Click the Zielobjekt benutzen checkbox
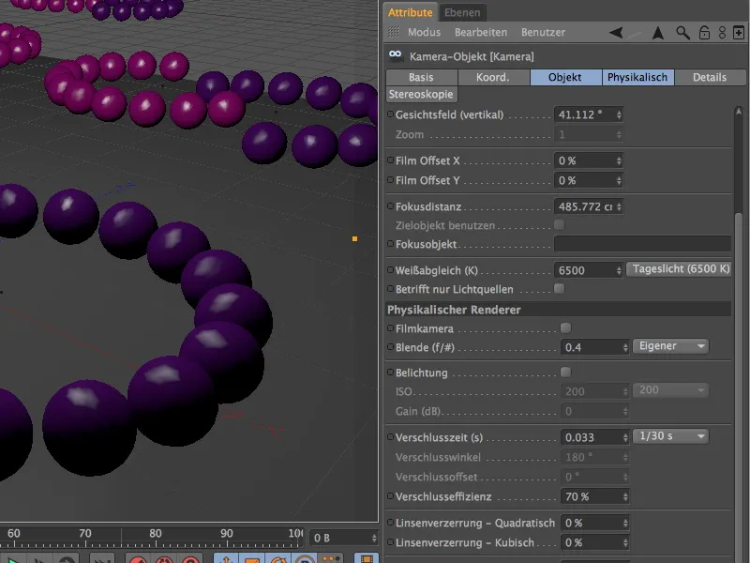Image resolution: width=750 pixels, height=563 pixels. [559, 224]
